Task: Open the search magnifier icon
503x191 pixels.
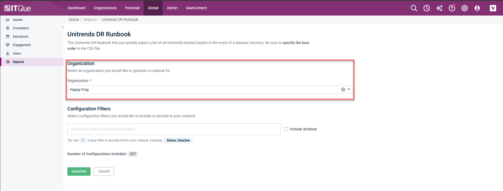Action: 414,8
